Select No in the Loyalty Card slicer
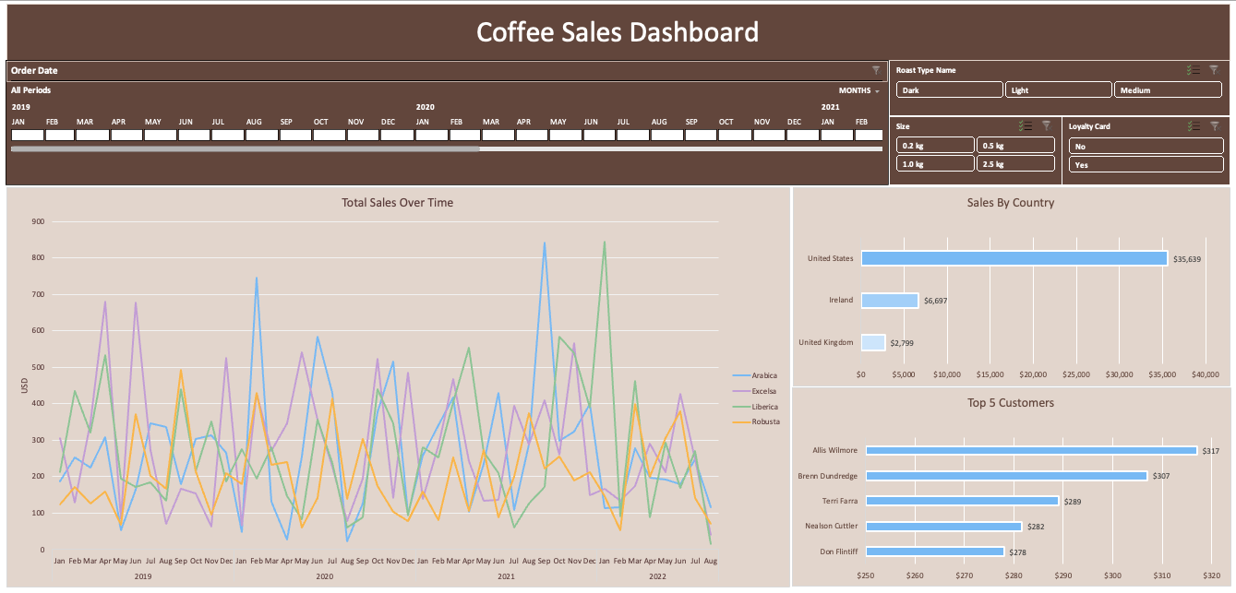Screen dimensions: 1236x593 click(x=1145, y=146)
